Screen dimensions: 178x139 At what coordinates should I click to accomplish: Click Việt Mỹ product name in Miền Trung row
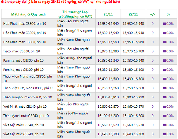(23, 125)
